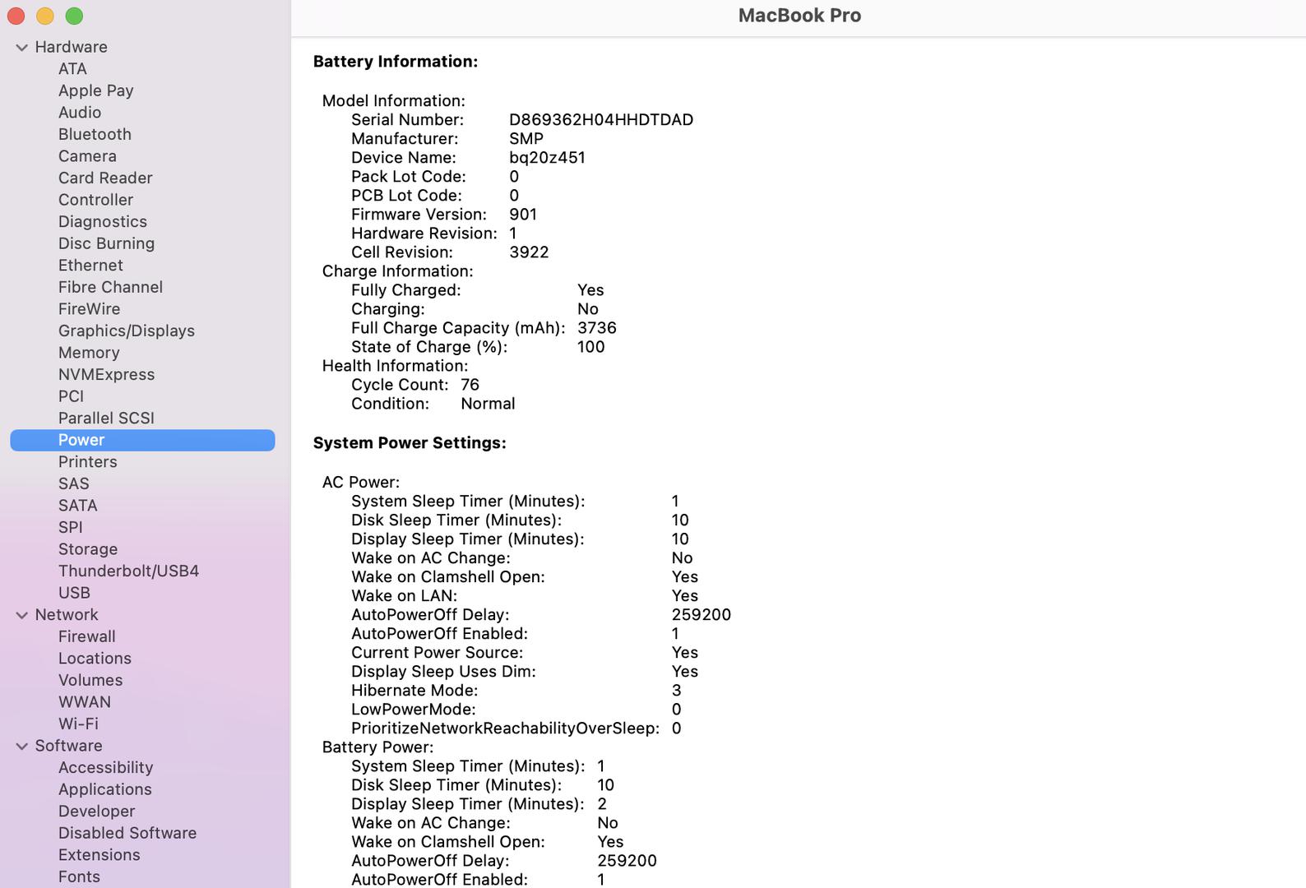
Task: Select Fonts in the sidebar
Action: (79, 876)
